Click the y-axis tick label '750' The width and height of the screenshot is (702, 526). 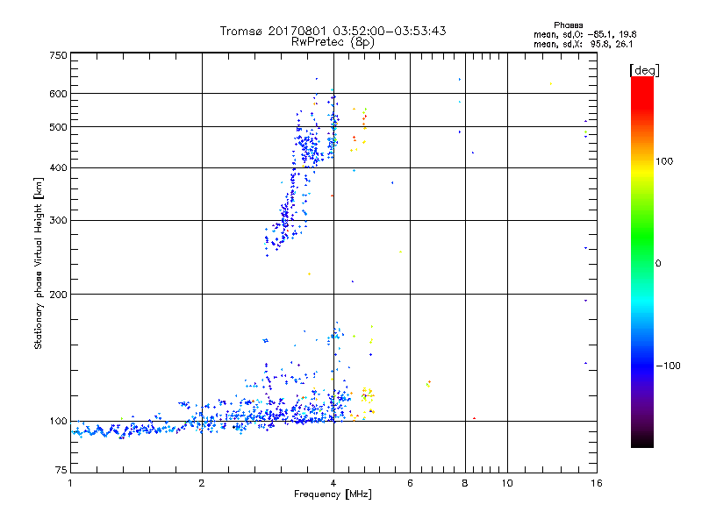(x=58, y=55)
